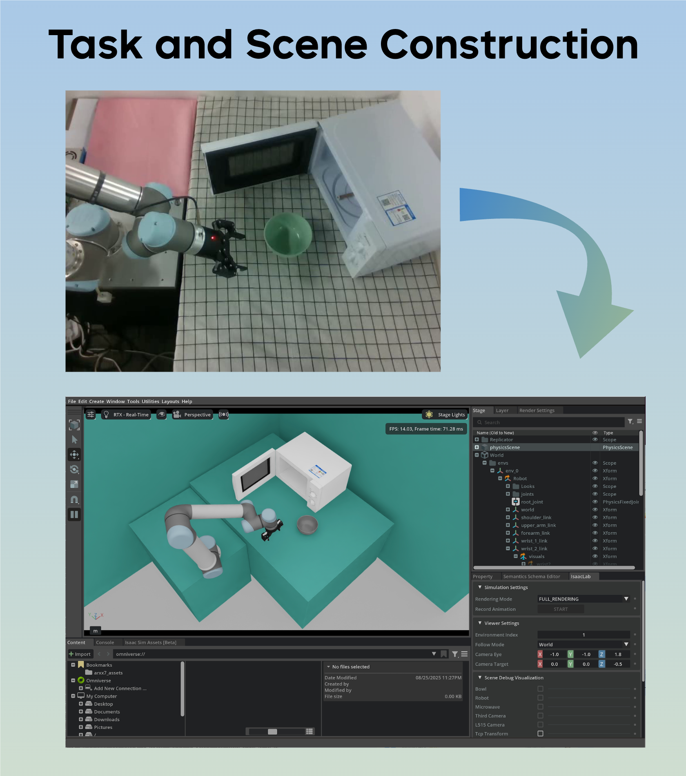
Task: Click Camera Eye Z value field
Action: [x=618, y=654]
